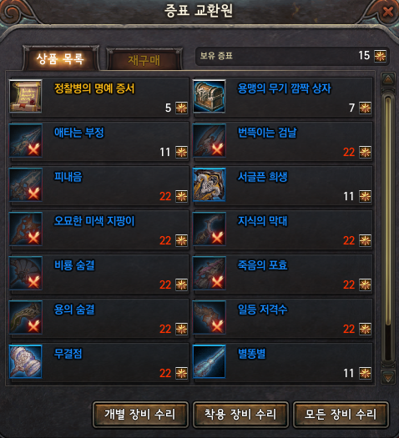Click the 애타는 부정 weapon icon
Image resolution: width=399 pixels, height=438 pixels.
(x=26, y=140)
